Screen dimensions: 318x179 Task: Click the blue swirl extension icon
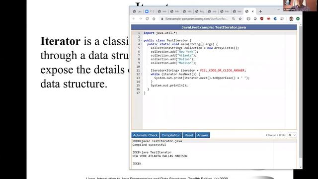pyautogui.click(x=275, y=19)
